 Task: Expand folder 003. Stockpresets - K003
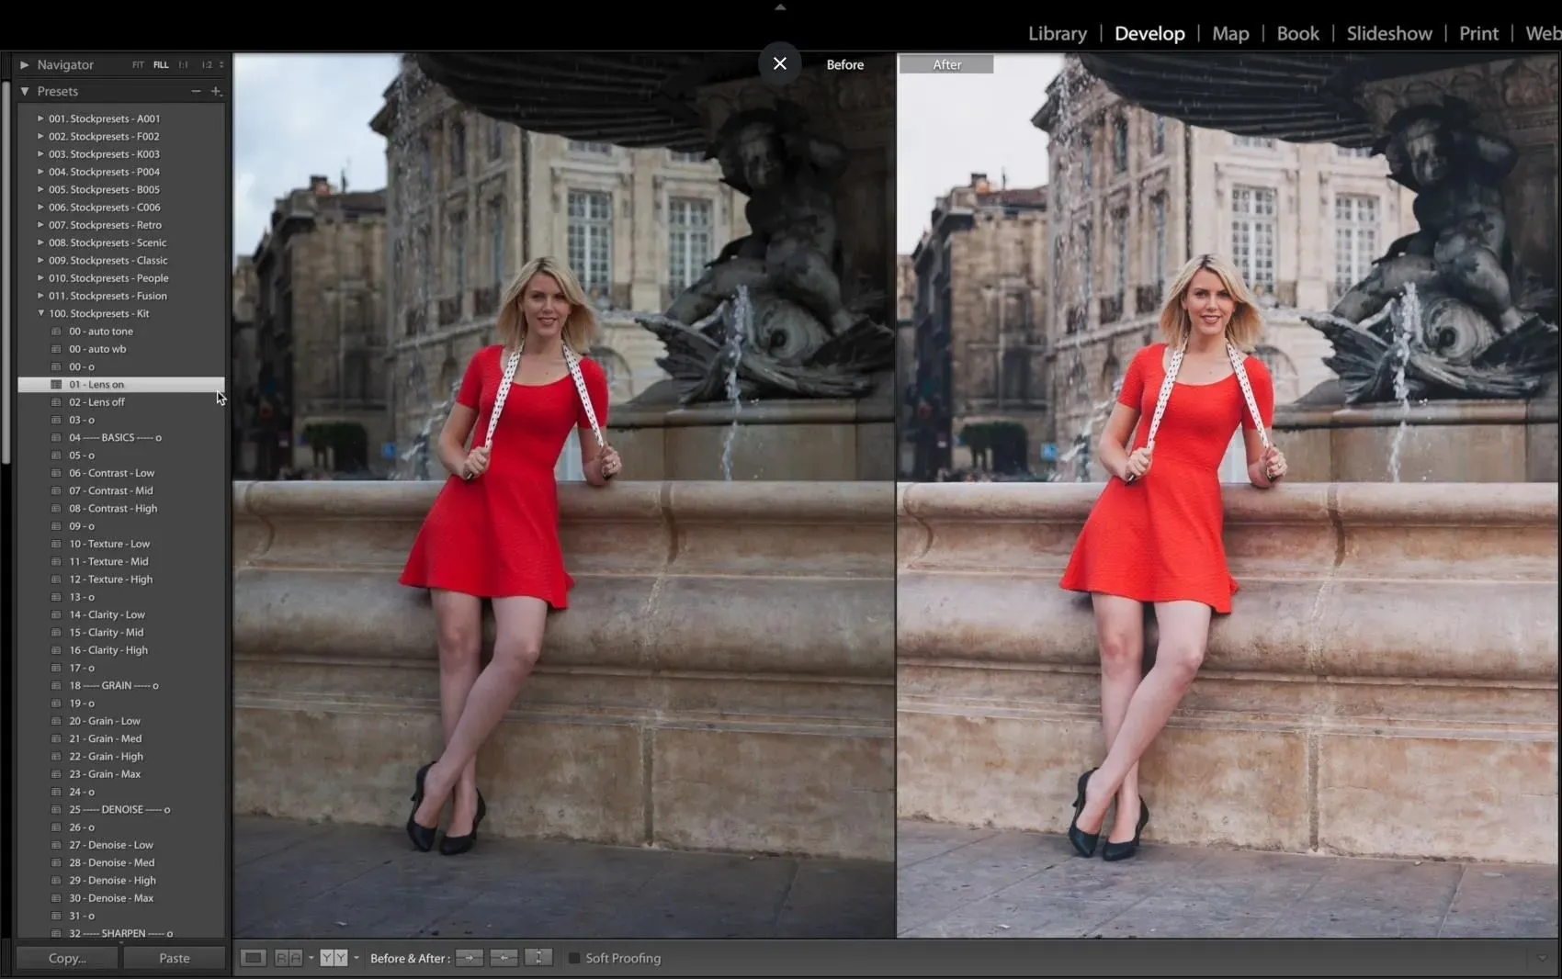(40, 154)
